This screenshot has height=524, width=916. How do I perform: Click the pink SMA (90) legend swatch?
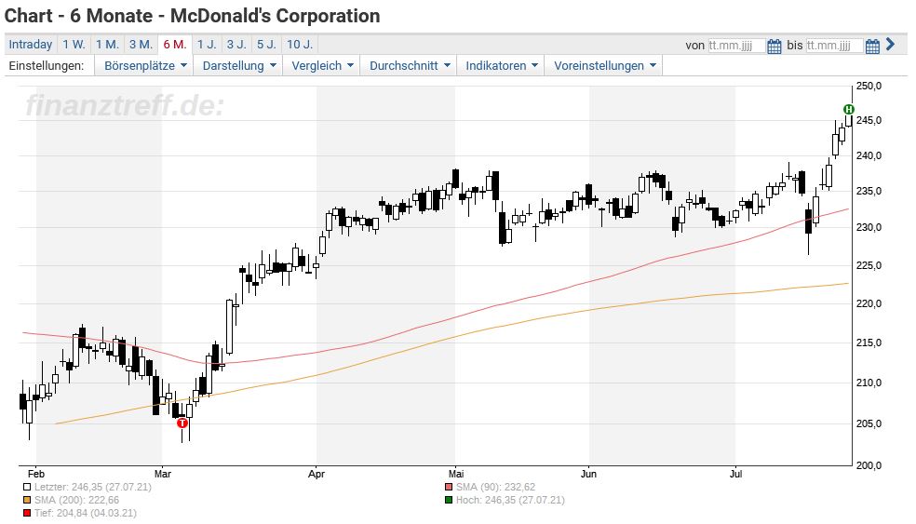(x=449, y=487)
